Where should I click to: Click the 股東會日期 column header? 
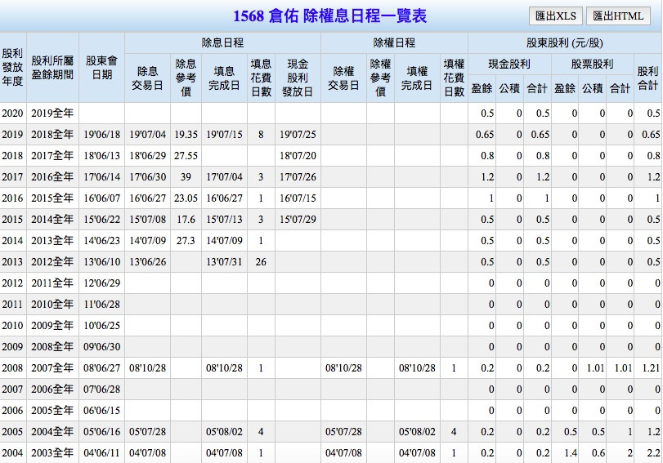pyautogui.click(x=101, y=68)
